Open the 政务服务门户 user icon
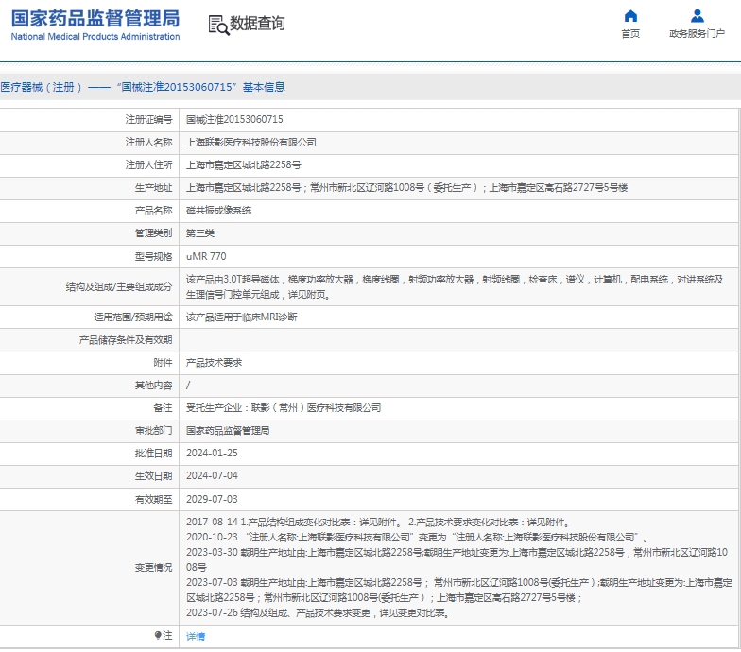The width and height of the screenshot is (741, 652). 698,16
